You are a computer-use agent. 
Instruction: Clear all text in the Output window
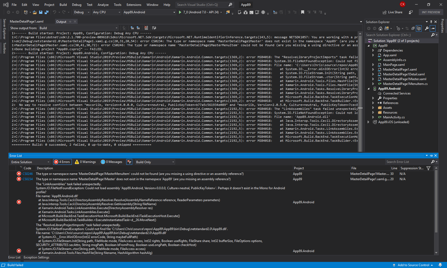click(x=146, y=28)
